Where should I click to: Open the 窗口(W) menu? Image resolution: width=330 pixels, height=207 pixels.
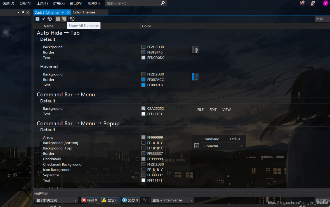(x=76, y=3)
